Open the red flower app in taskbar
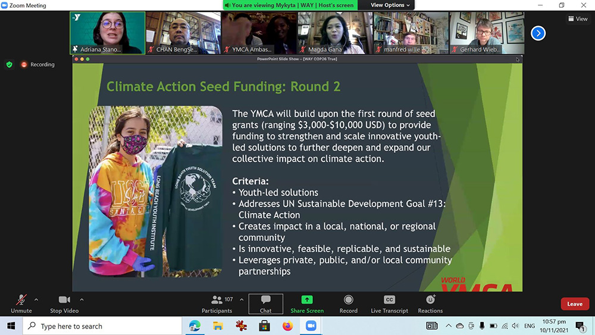Image resolution: width=595 pixels, height=335 pixels. click(241, 326)
